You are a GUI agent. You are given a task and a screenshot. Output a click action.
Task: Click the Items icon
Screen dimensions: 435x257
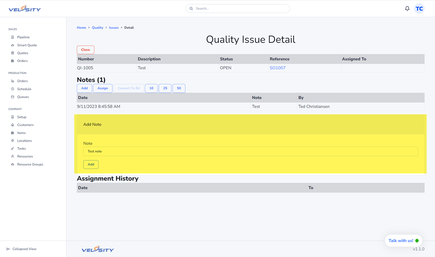pos(12,133)
